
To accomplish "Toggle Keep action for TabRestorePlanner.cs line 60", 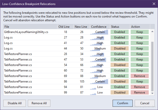I will point(139,70).
